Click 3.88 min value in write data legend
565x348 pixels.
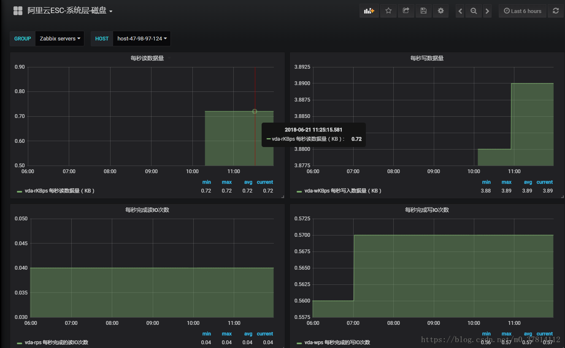tap(486, 191)
